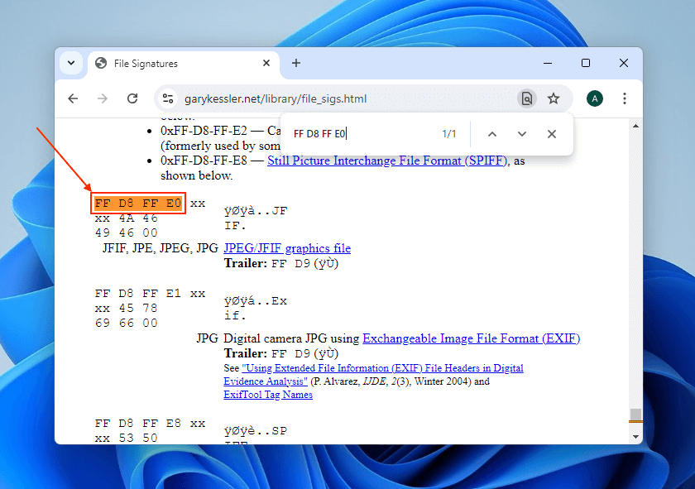Viewport: 695px width, 489px height.
Task: Open the profile avatar 'A' menu
Action: [594, 98]
